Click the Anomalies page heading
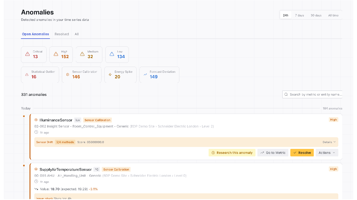 (37, 12)
